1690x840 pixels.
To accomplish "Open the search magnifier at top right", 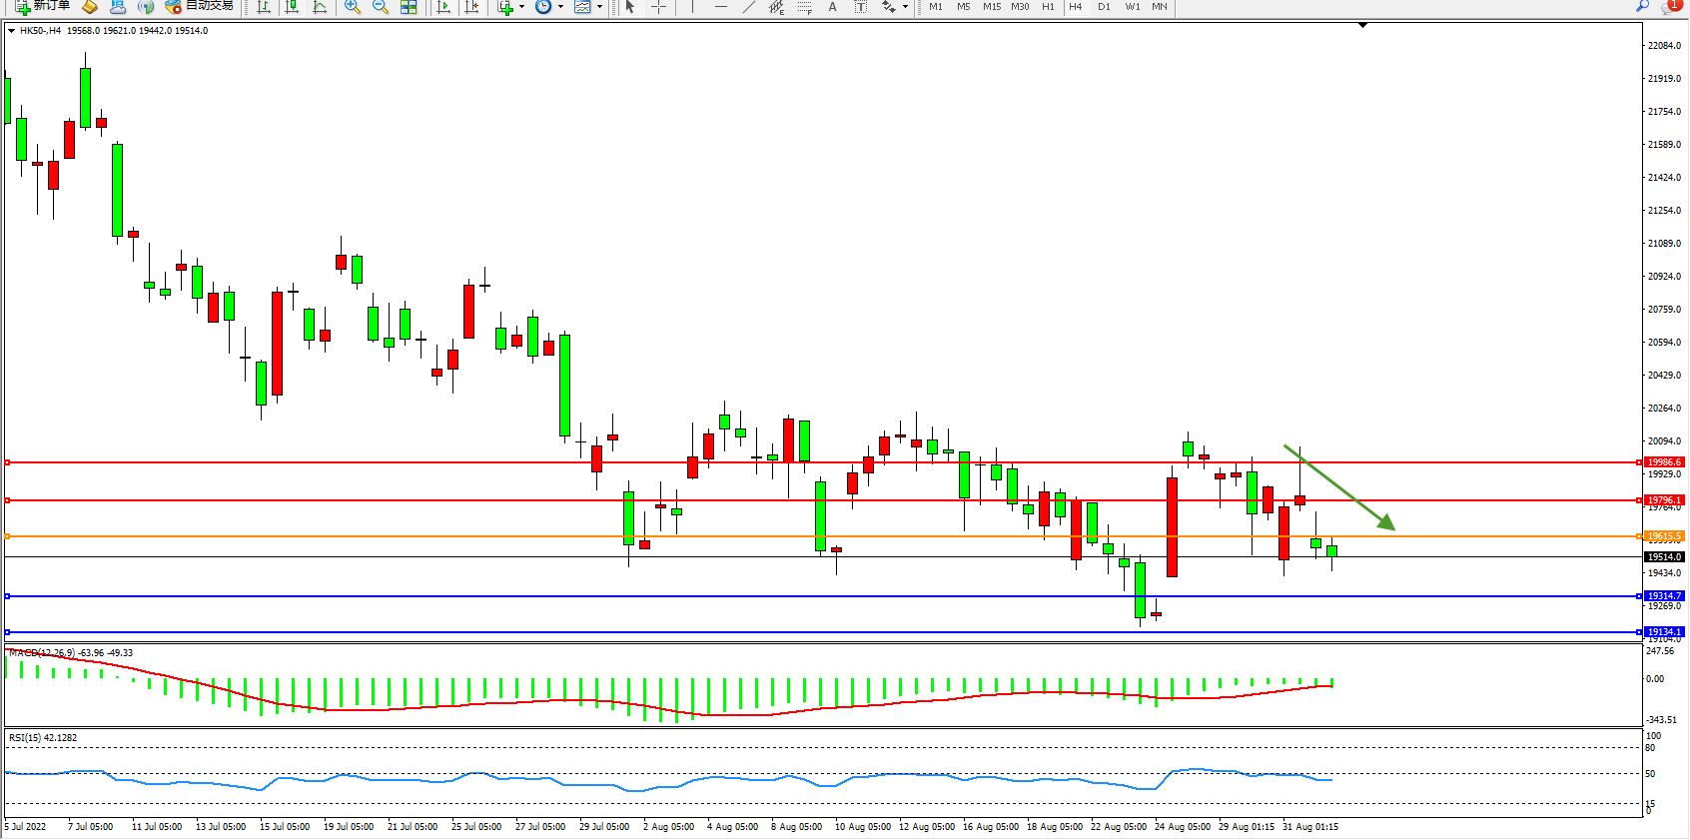I will click(x=1642, y=7).
